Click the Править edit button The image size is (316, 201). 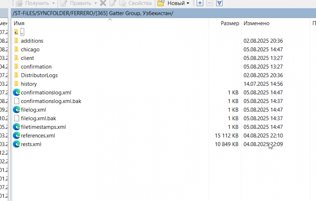[77, 3]
